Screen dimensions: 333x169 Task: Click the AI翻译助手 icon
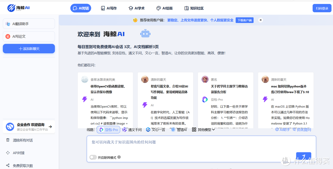pos(8,24)
